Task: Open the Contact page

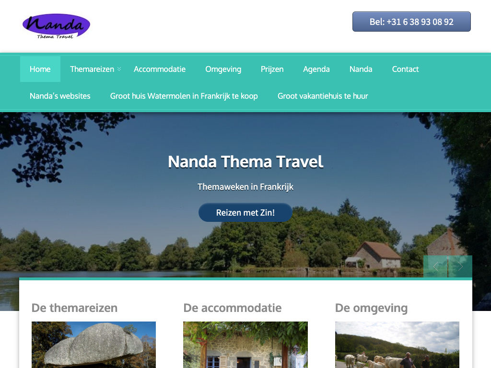Action: (x=405, y=69)
